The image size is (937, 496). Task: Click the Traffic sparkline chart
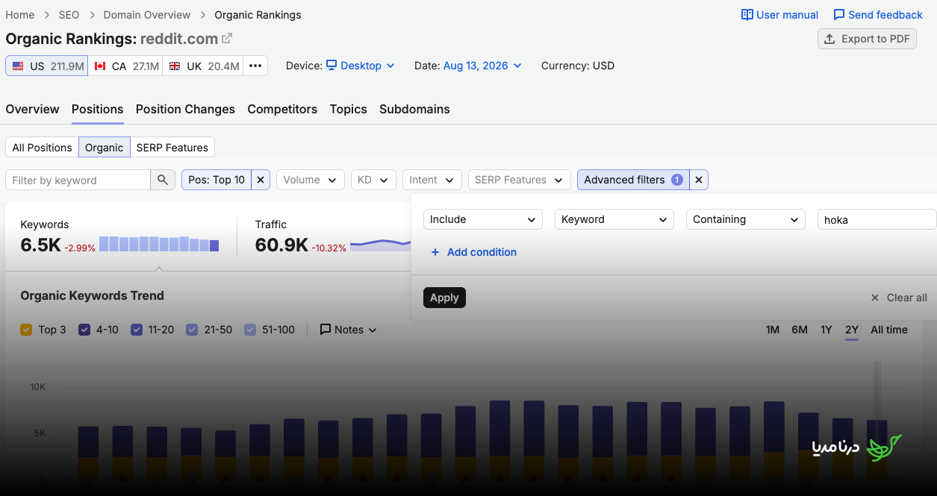tap(381, 245)
